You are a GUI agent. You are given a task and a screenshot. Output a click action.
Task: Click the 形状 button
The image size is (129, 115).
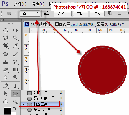point(97,14)
